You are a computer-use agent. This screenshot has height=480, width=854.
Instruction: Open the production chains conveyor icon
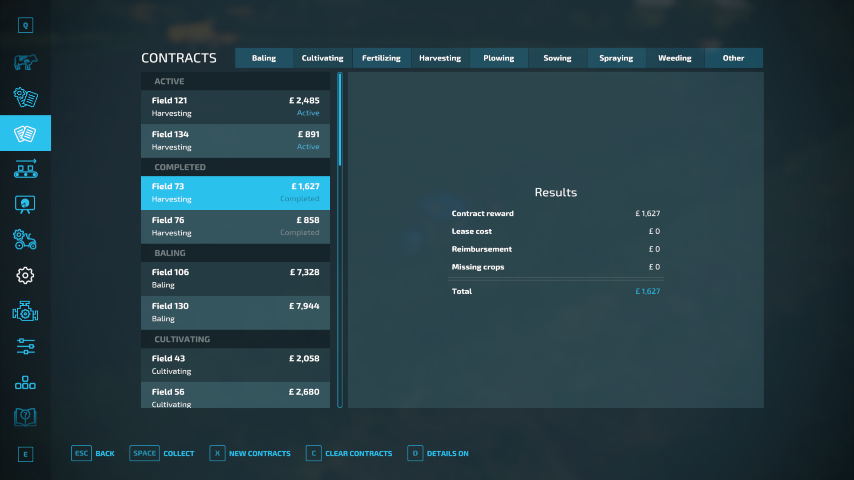coord(25,169)
